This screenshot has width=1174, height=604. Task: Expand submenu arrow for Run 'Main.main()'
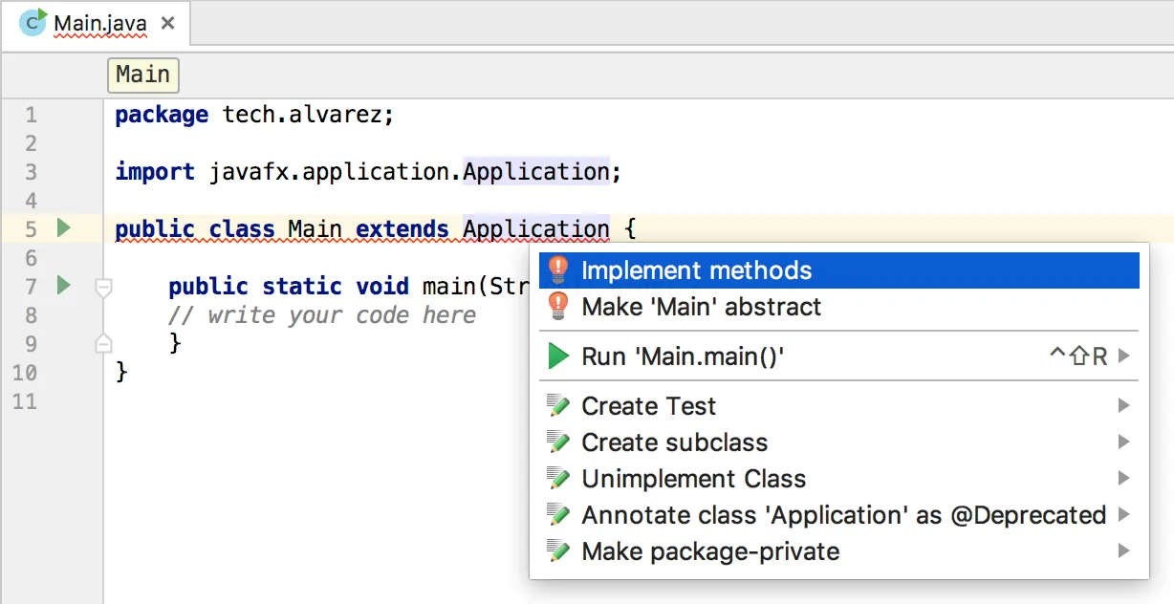[1124, 356]
